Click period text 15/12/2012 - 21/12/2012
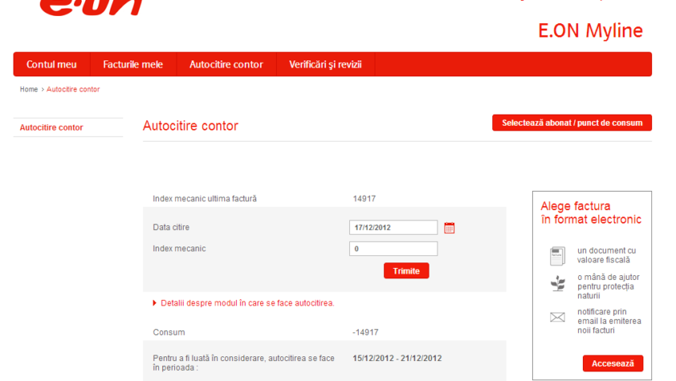Viewport: 676px width, 381px height. pos(397,358)
